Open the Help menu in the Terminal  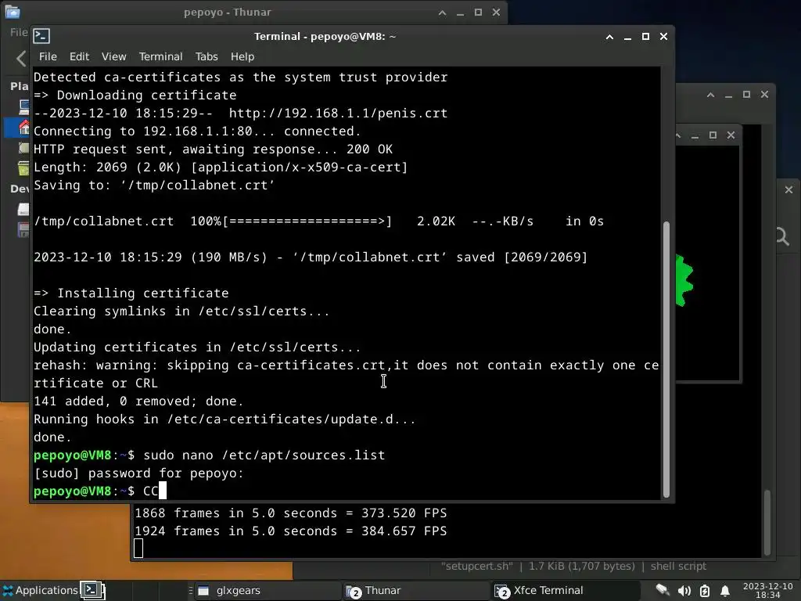242,56
